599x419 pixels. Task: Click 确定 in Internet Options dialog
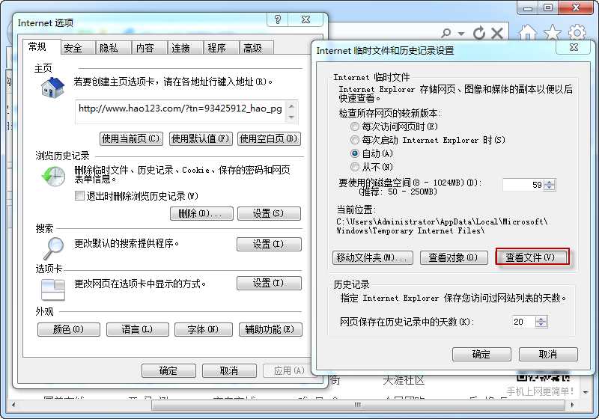[168, 370]
